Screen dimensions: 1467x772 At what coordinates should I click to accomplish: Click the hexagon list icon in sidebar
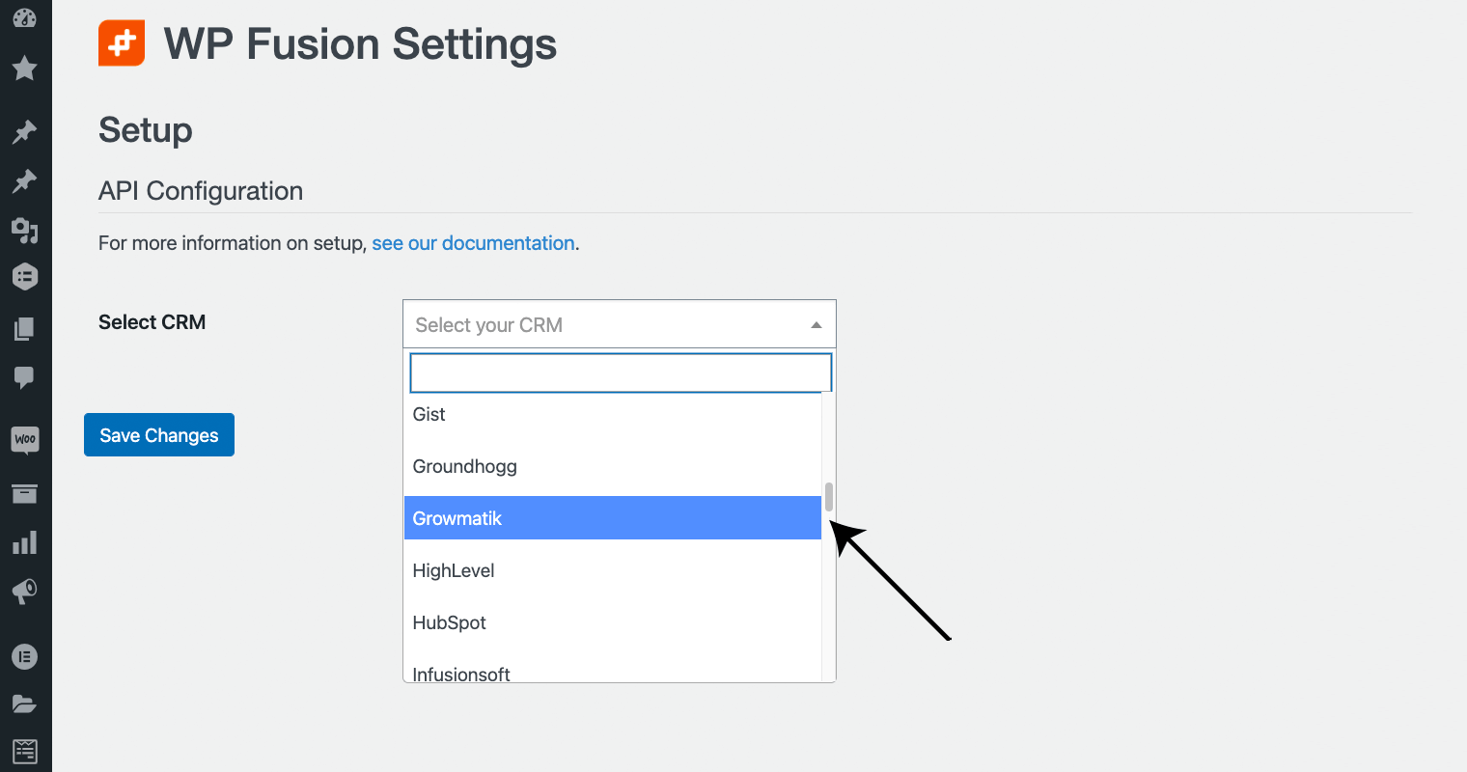point(25,277)
